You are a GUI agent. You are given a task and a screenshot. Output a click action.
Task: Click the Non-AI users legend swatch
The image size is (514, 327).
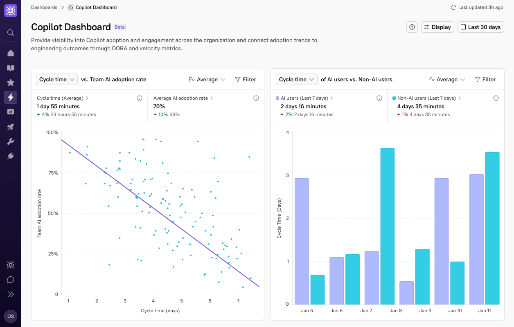[394, 98]
